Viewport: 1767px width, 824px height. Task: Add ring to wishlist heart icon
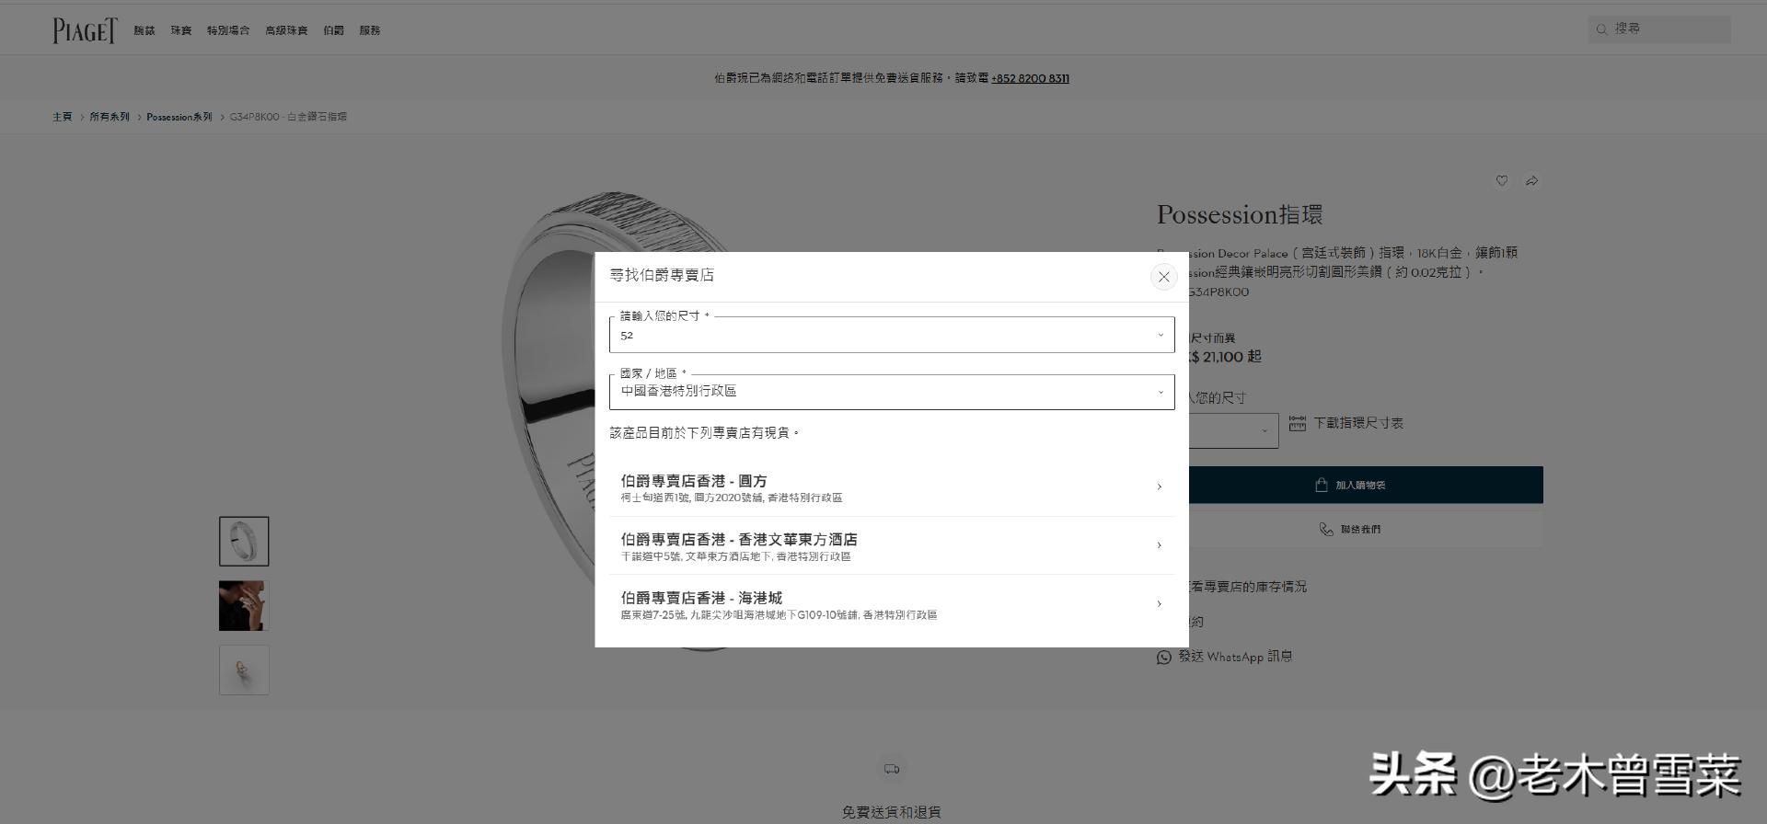(1502, 181)
